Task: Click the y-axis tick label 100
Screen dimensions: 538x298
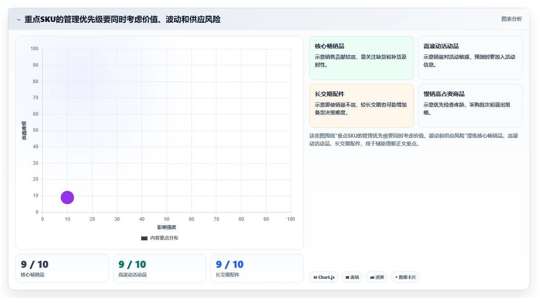Action: coord(35,49)
